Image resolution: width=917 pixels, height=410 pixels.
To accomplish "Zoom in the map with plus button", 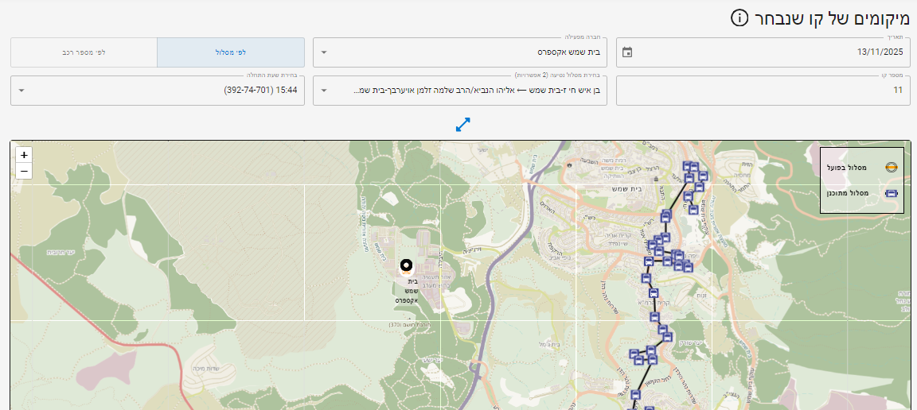I will pos(24,156).
